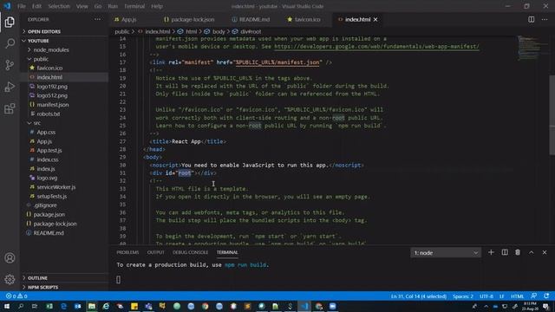Close the index.html editor tab
Image resolution: width=555 pixels, height=312 pixels.
(x=375, y=19)
